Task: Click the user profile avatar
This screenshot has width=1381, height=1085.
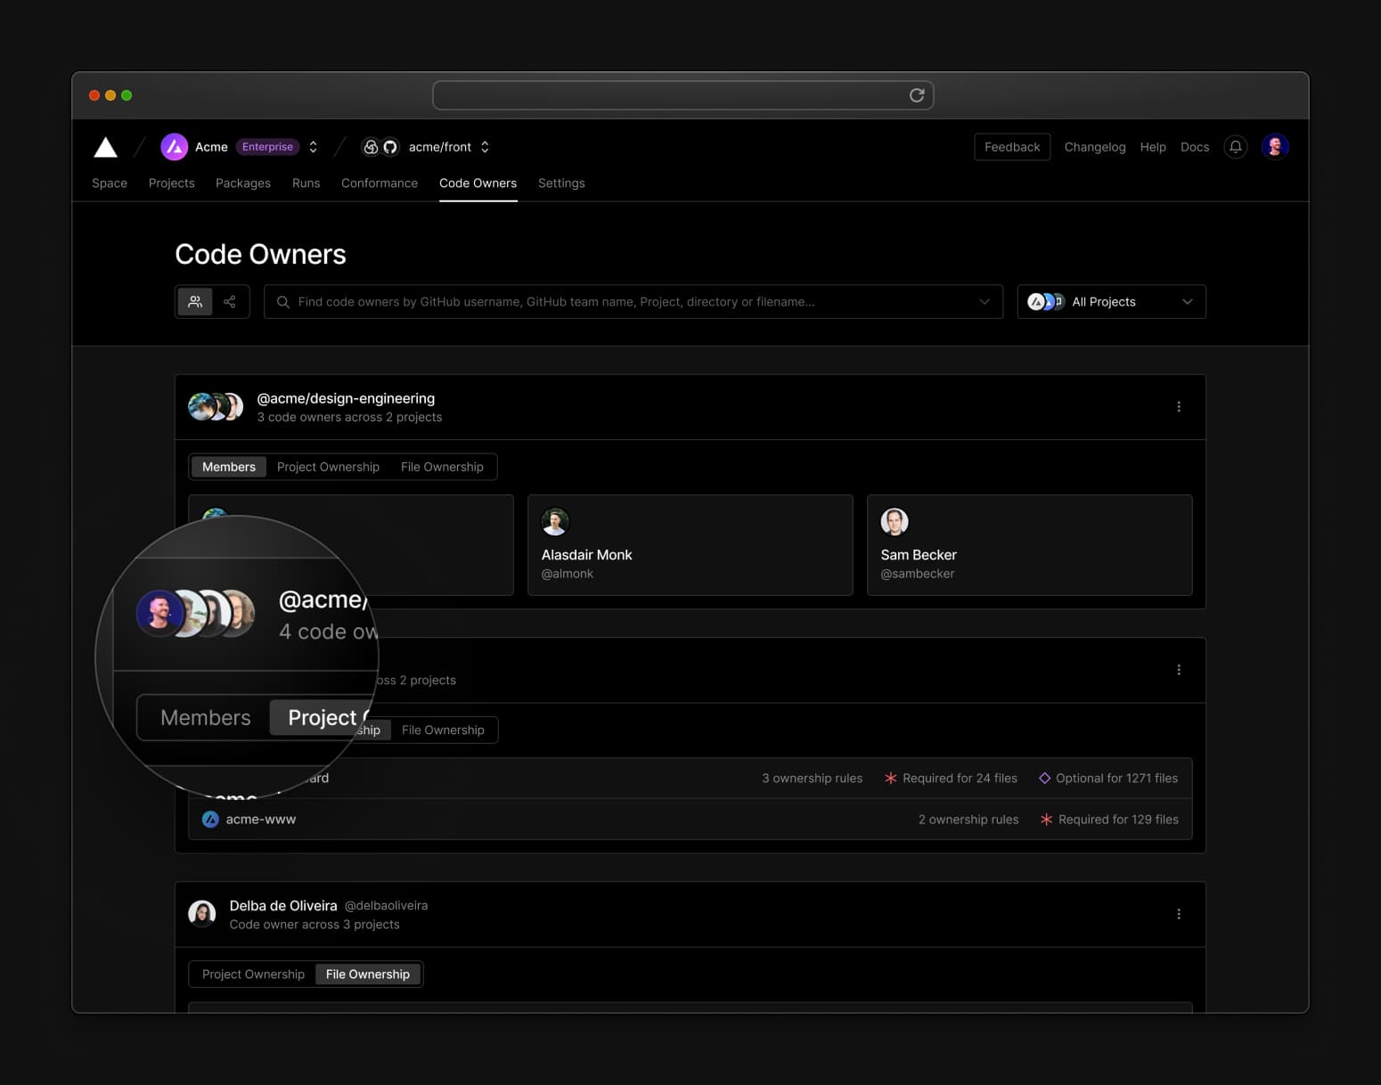Action: [1274, 147]
